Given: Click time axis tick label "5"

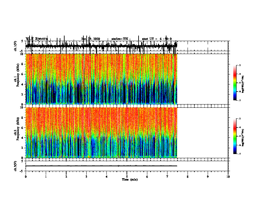Looking at the screenshot, I should click(127, 177).
